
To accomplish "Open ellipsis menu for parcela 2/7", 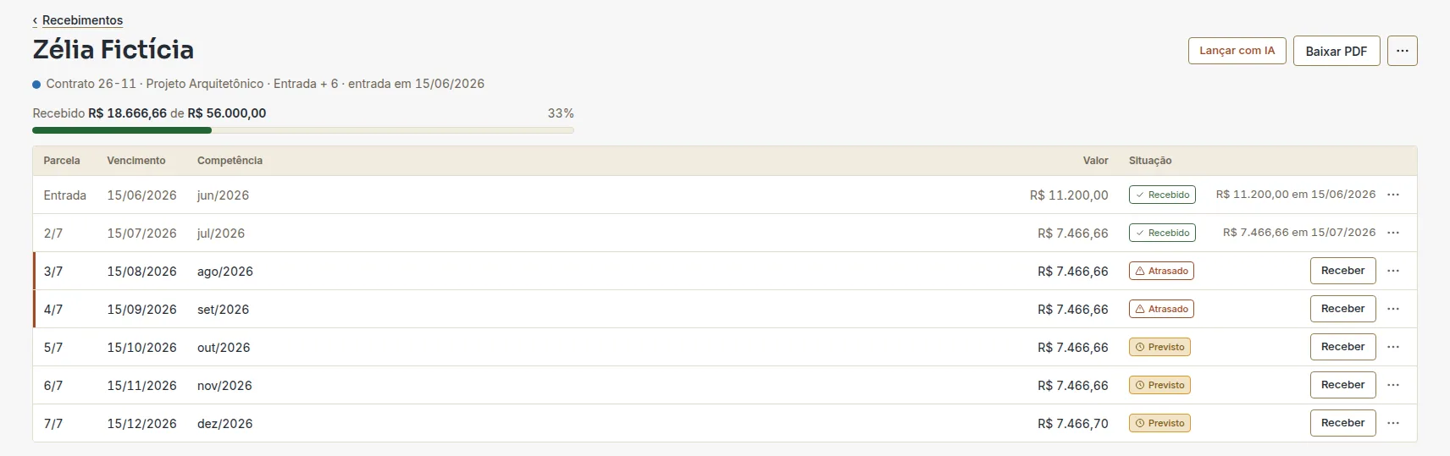I will click(x=1393, y=233).
